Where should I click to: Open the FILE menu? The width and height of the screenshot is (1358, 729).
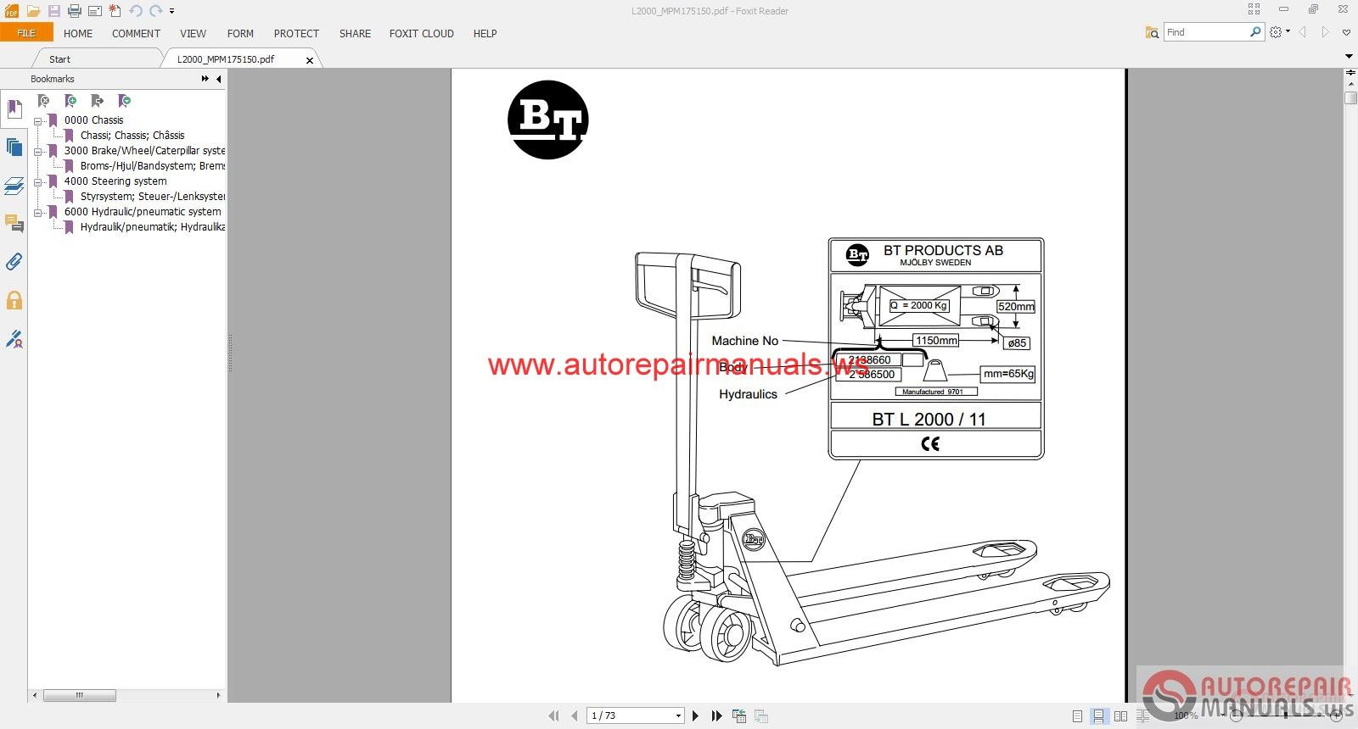pos(26,33)
